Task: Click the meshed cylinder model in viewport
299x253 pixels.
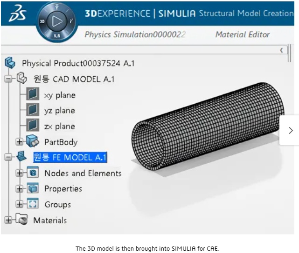Action: coord(208,126)
